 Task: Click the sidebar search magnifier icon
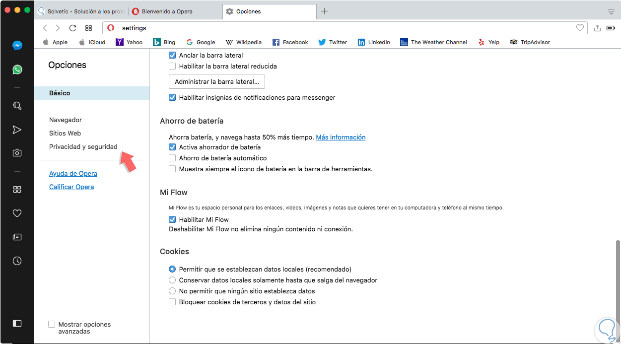click(17, 105)
